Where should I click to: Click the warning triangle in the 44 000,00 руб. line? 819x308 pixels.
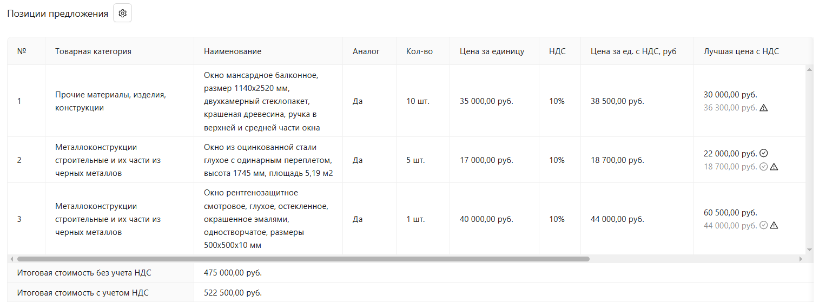coord(774,225)
